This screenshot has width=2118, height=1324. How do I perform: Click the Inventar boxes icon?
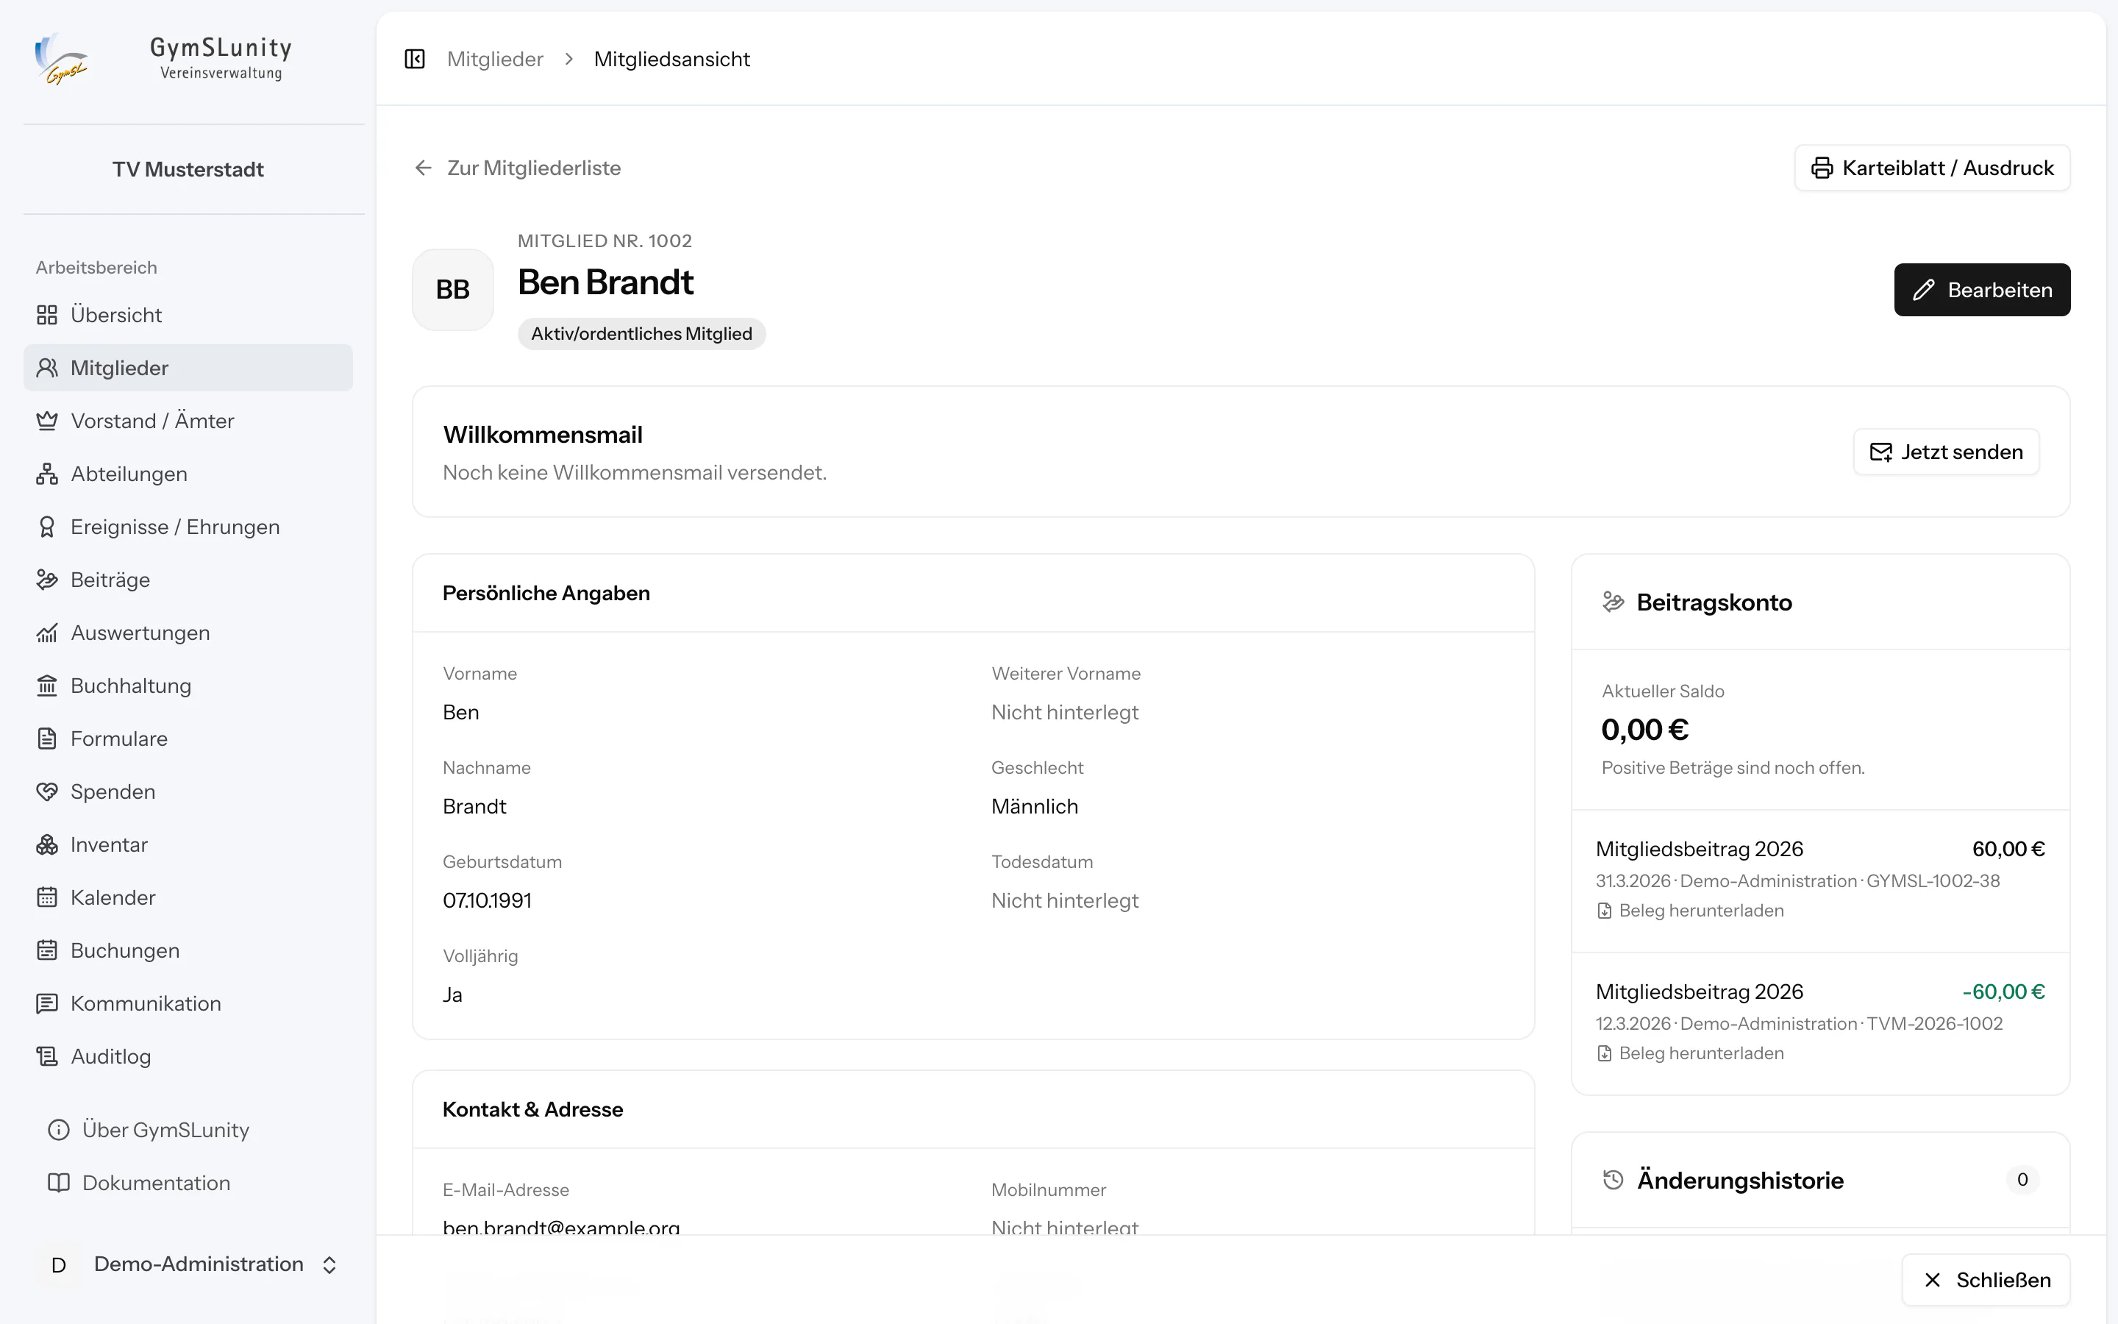47,845
